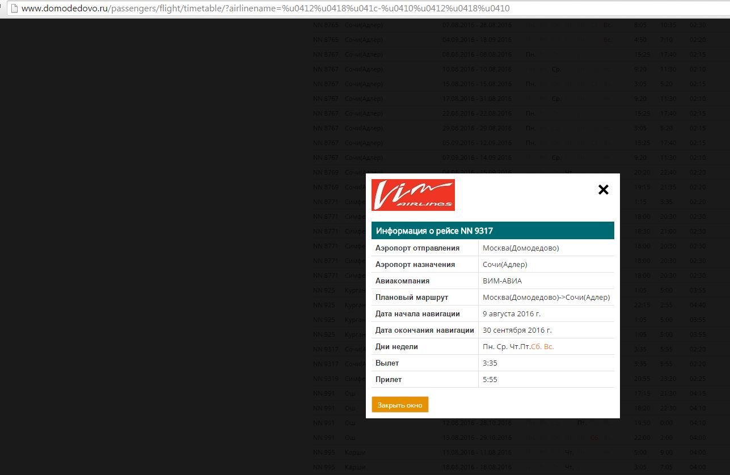Screen dimensions: 730x475
Task: Click background row NN 8765 dated 07.08.2016 - 28.08.2016
Action: [x=509, y=25]
